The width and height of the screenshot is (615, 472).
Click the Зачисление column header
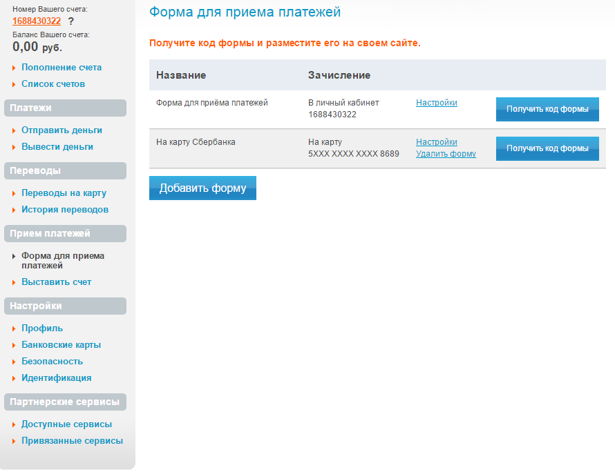pos(339,75)
